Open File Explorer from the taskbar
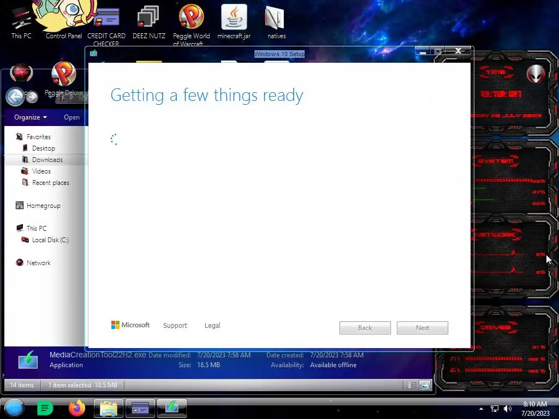Screen dimensions: 559x419 click(x=109, y=408)
